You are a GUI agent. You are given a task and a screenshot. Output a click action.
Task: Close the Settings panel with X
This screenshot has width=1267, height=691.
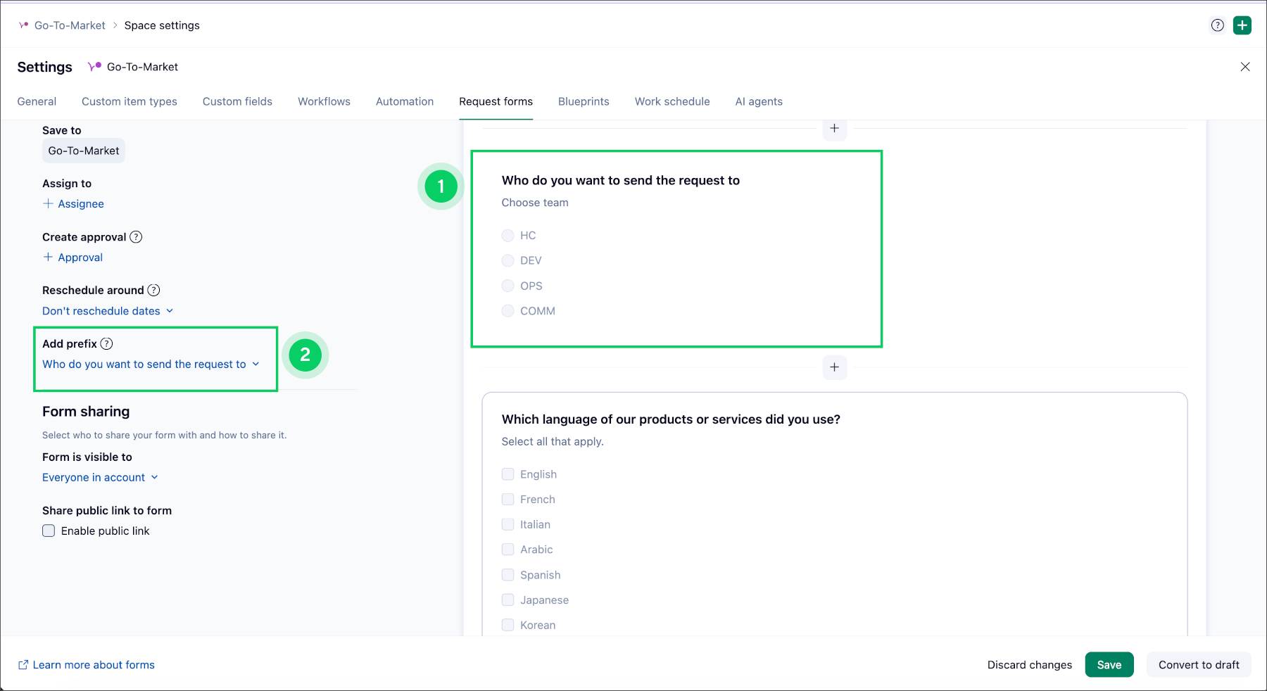pyautogui.click(x=1245, y=67)
